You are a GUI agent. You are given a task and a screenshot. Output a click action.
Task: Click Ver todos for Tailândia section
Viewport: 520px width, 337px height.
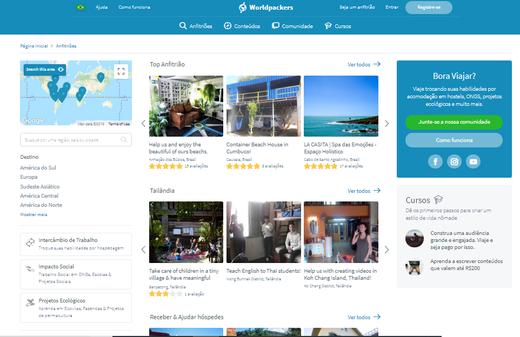(364, 191)
